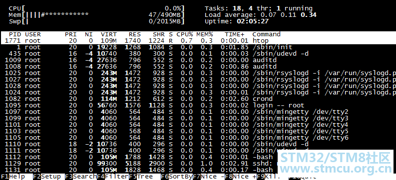Activate F3 Search function key
The height and width of the screenshot is (180, 396).
pos(81,177)
